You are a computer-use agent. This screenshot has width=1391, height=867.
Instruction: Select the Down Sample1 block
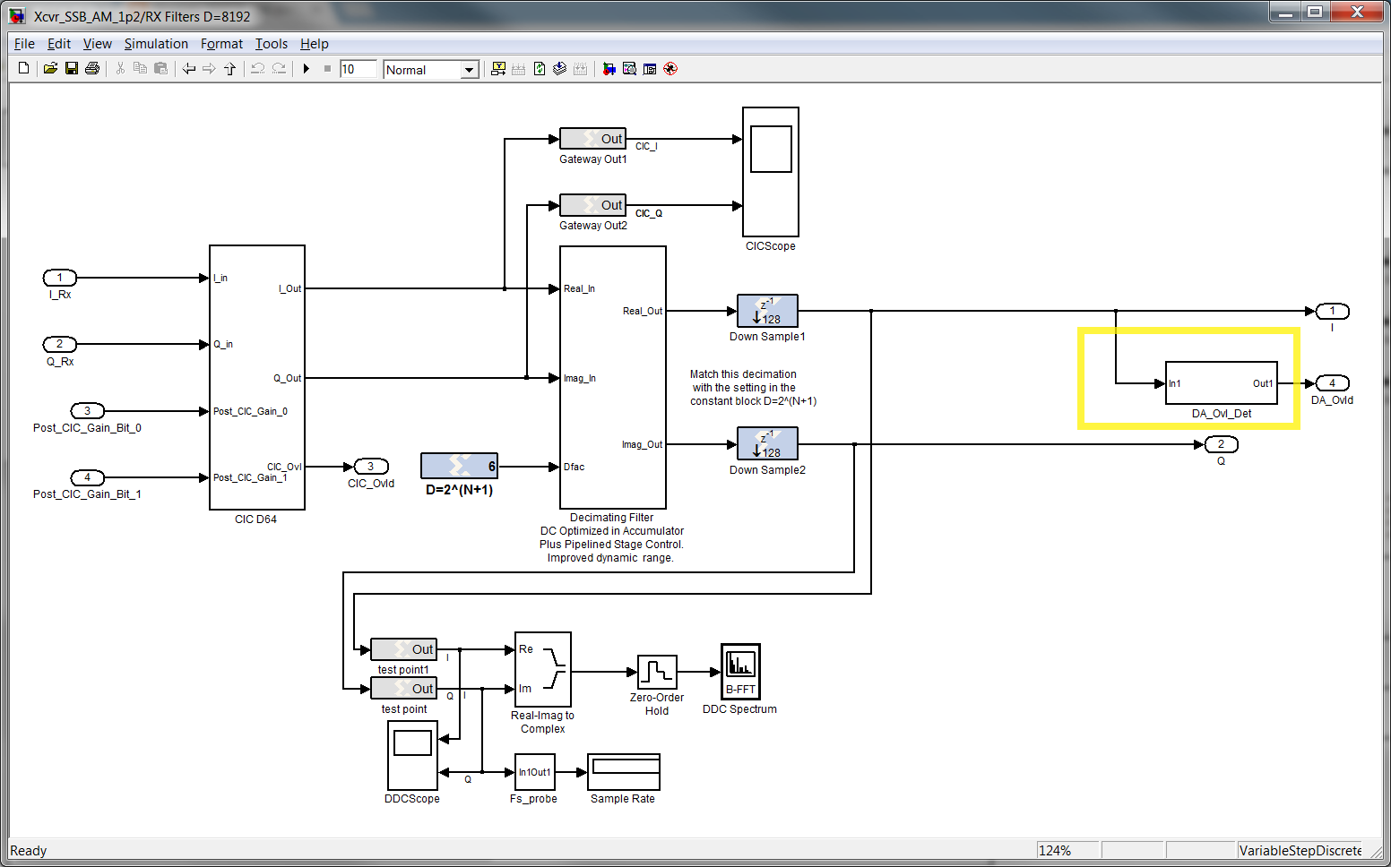767,311
